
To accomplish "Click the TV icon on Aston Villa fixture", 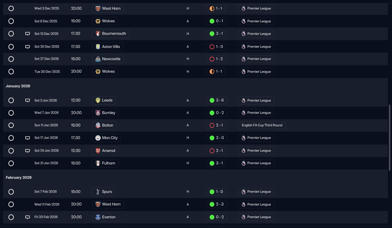I will click(28, 47).
